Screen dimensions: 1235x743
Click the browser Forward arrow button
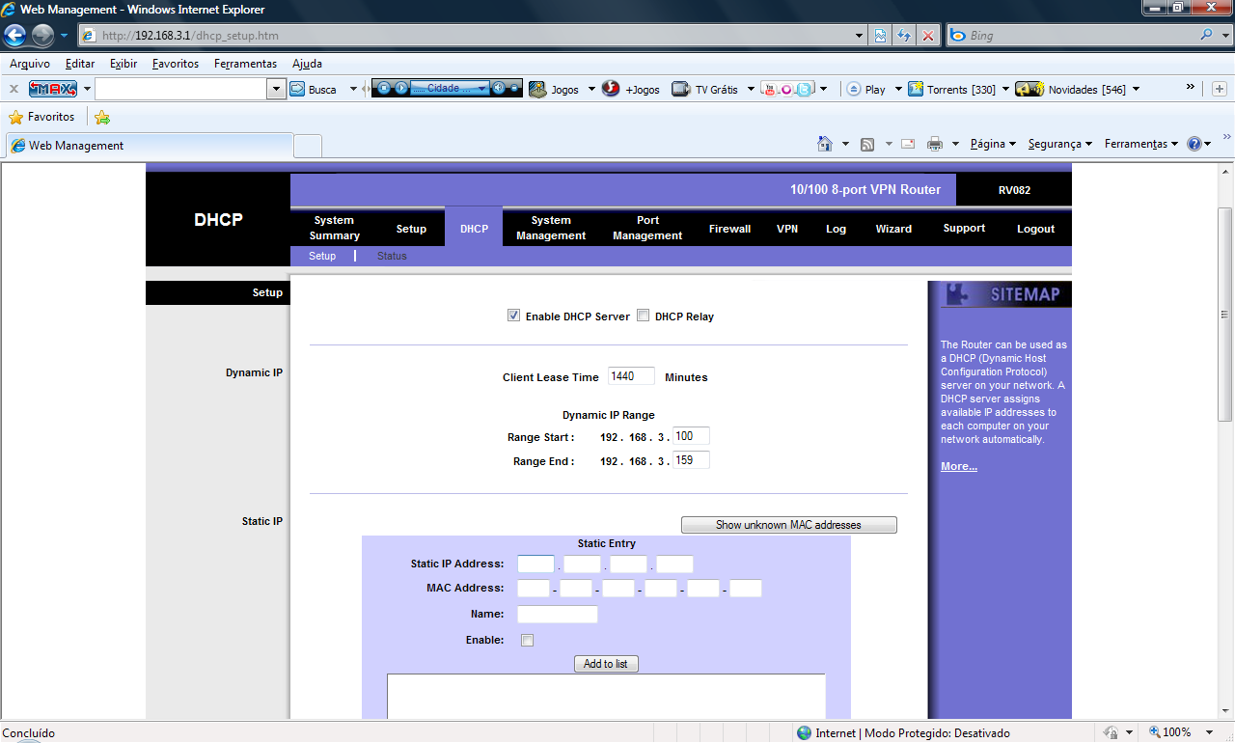42,36
